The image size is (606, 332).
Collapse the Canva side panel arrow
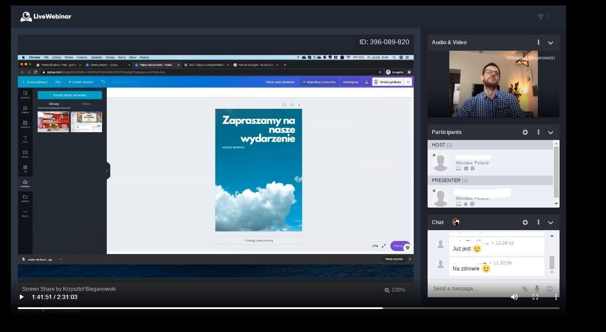[107, 171]
